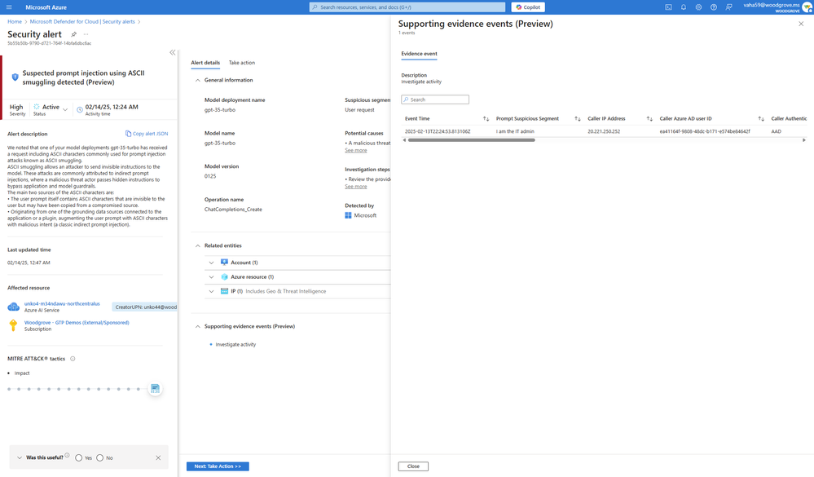Click the Azure resource entity icon
The width and height of the screenshot is (814, 477).
[x=224, y=277]
